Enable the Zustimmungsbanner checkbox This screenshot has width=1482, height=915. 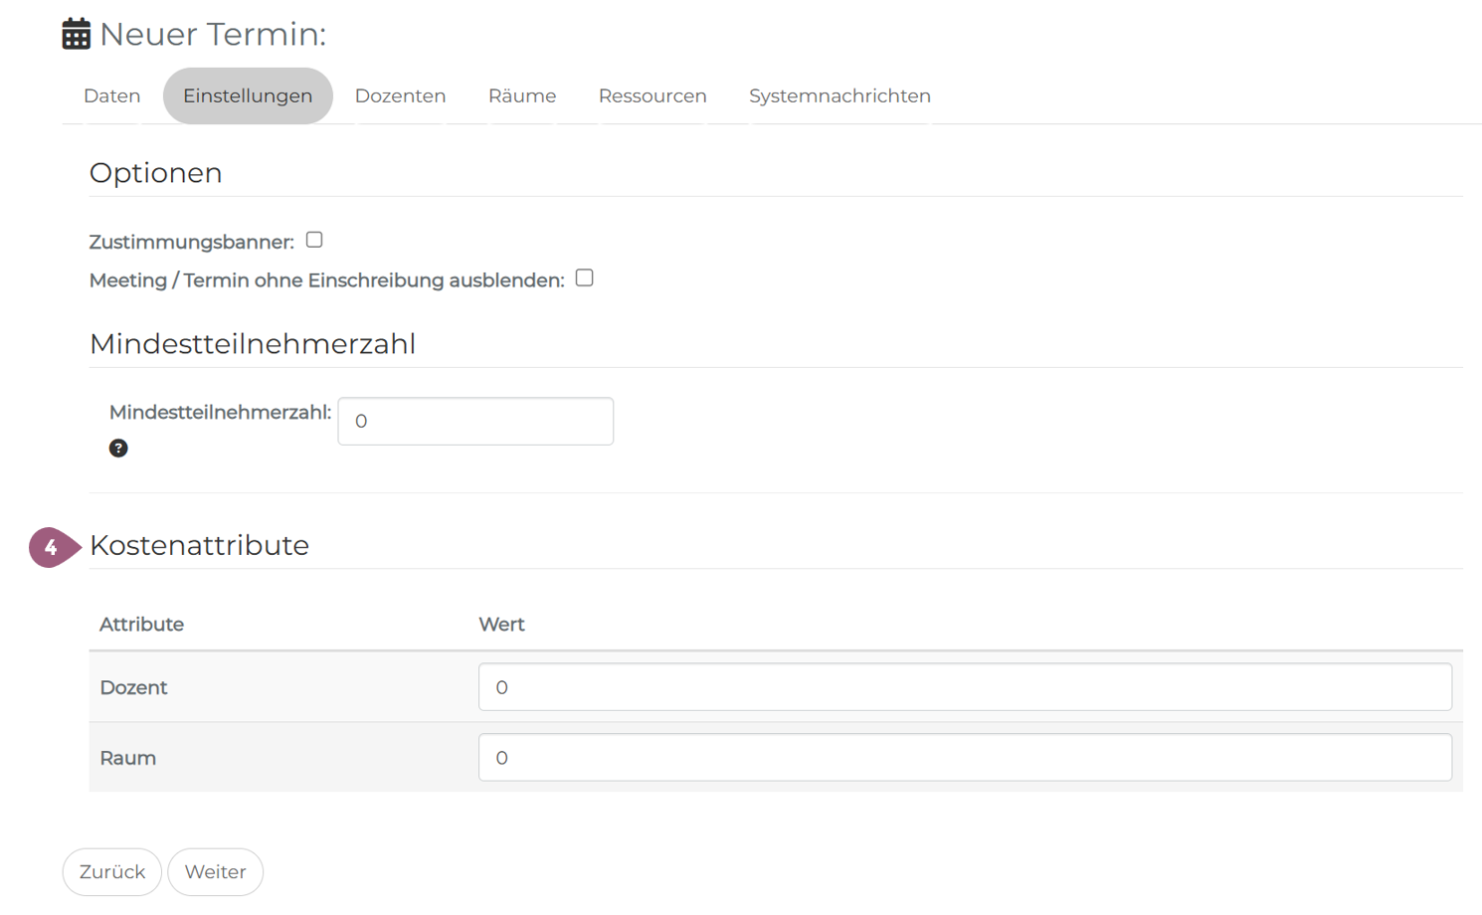(314, 240)
